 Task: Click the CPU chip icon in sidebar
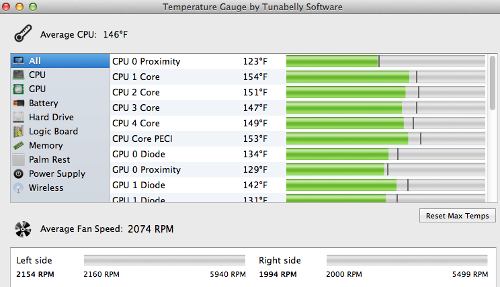19,75
